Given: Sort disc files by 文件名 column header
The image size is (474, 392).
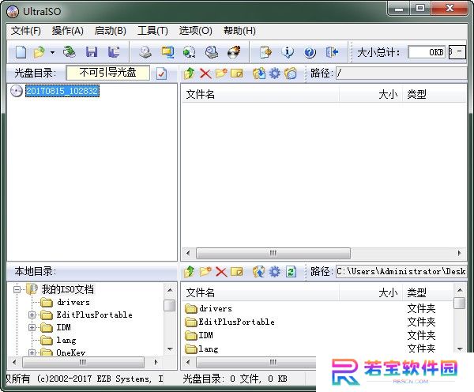Looking at the screenshot, I should pyautogui.click(x=260, y=94).
